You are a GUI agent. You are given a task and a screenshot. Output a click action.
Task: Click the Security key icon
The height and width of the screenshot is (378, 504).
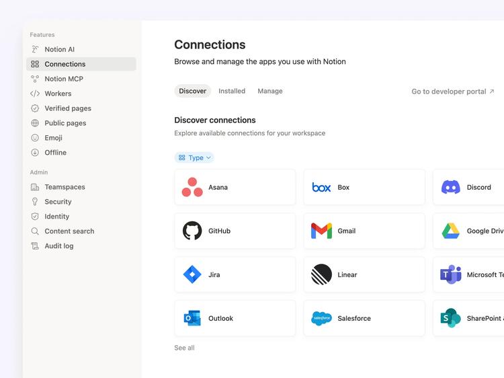pos(35,202)
